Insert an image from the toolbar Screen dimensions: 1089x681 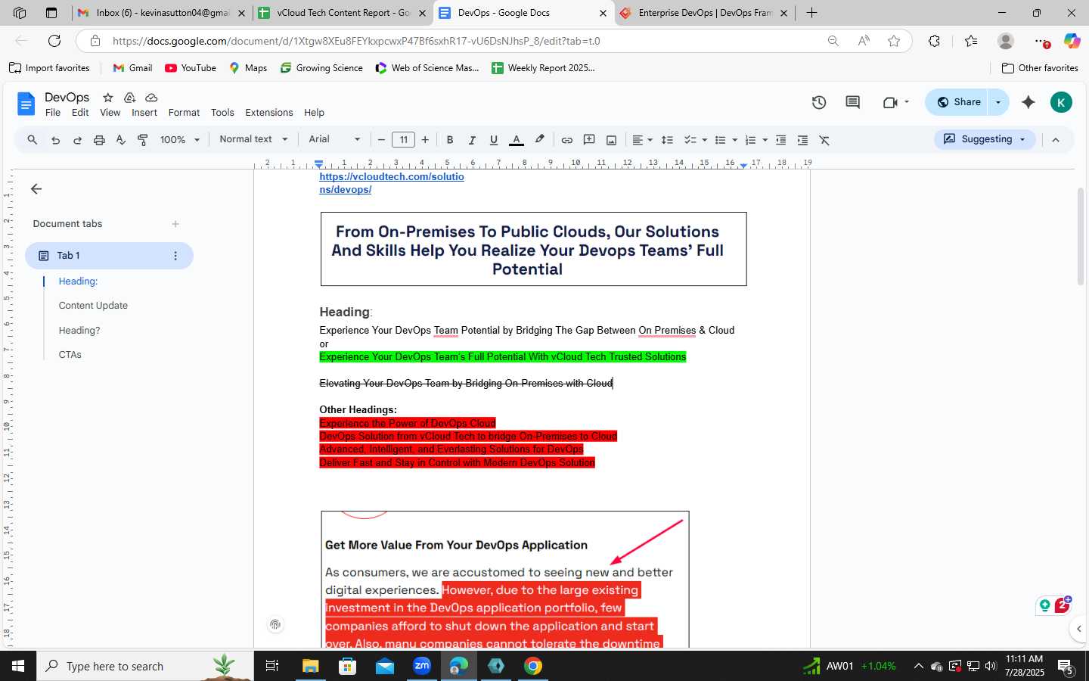click(x=611, y=140)
